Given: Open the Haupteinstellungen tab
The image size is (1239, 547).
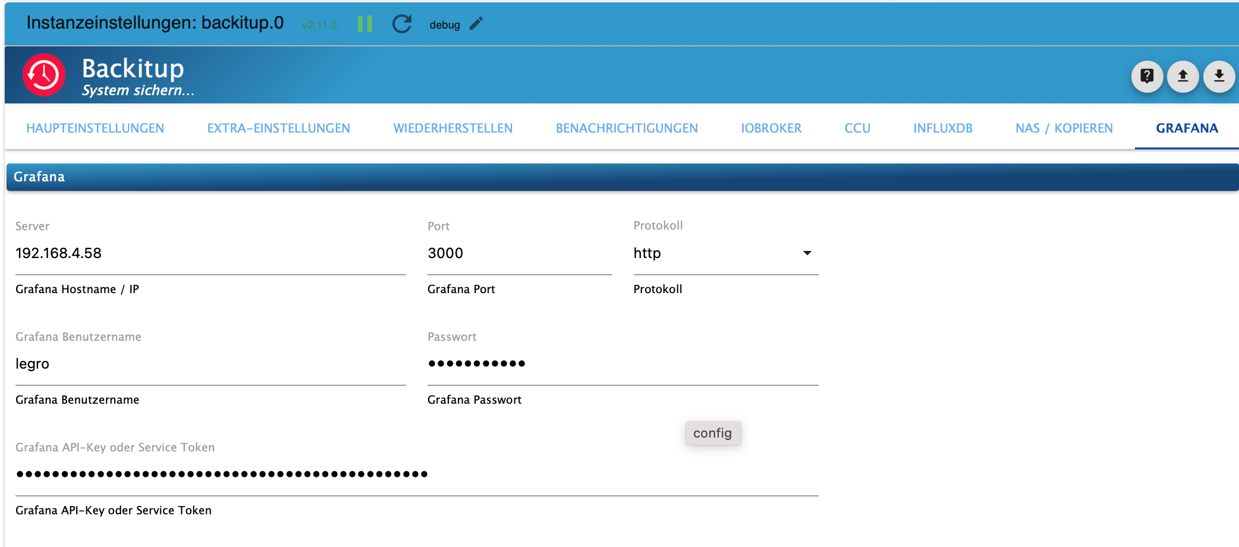Looking at the screenshot, I should [95, 128].
